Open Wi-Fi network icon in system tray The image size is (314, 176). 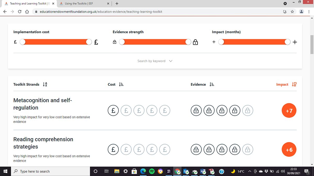[x=277, y=171]
